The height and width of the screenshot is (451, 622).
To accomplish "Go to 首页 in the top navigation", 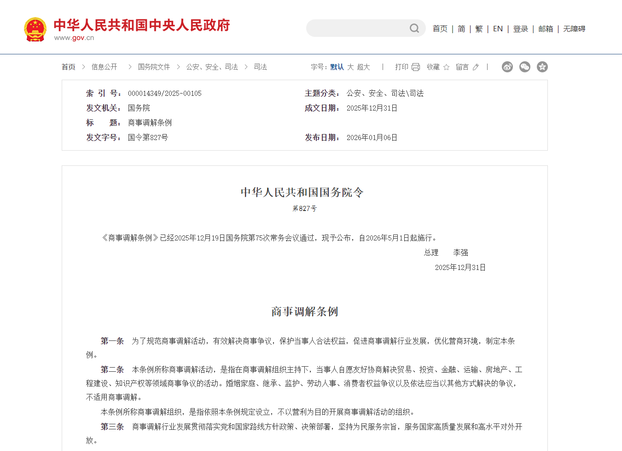I will click(x=440, y=29).
